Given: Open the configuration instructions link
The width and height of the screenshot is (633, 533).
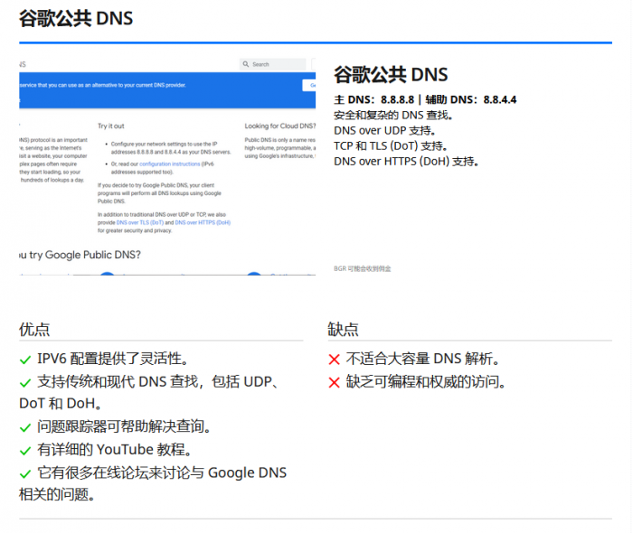Looking at the screenshot, I should [161, 164].
